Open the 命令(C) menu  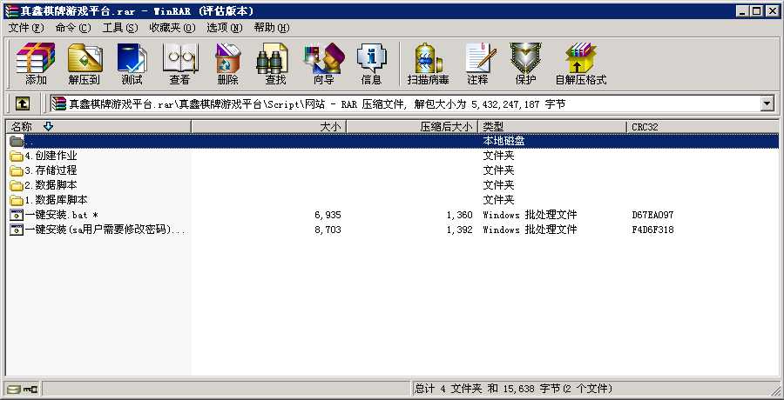click(x=73, y=28)
